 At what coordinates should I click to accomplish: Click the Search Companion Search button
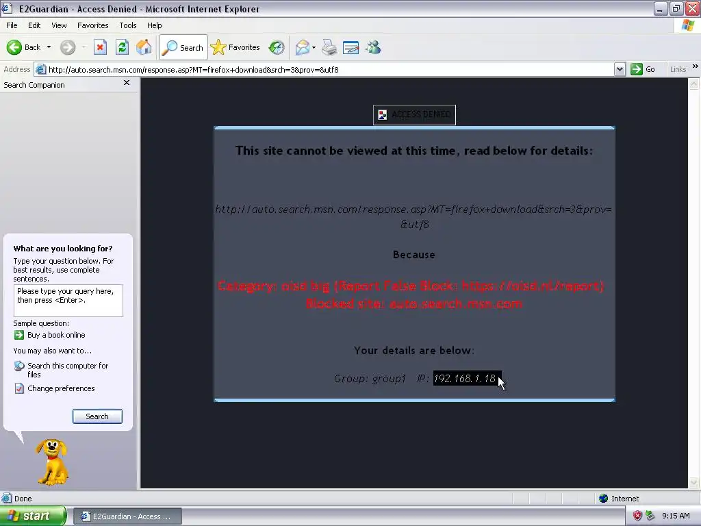pos(97,416)
